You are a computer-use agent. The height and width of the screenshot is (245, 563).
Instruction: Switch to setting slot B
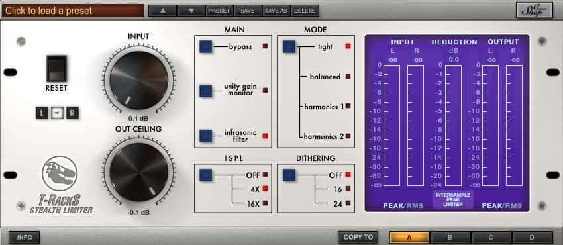click(x=450, y=237)
